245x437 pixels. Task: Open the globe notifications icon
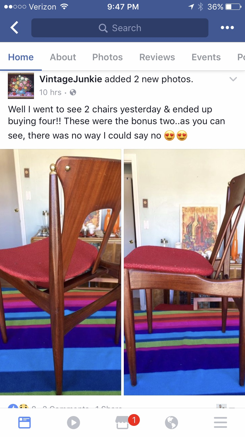[x=171, y=423]
